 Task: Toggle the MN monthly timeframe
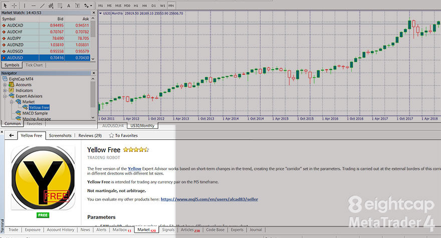point(171,6)
